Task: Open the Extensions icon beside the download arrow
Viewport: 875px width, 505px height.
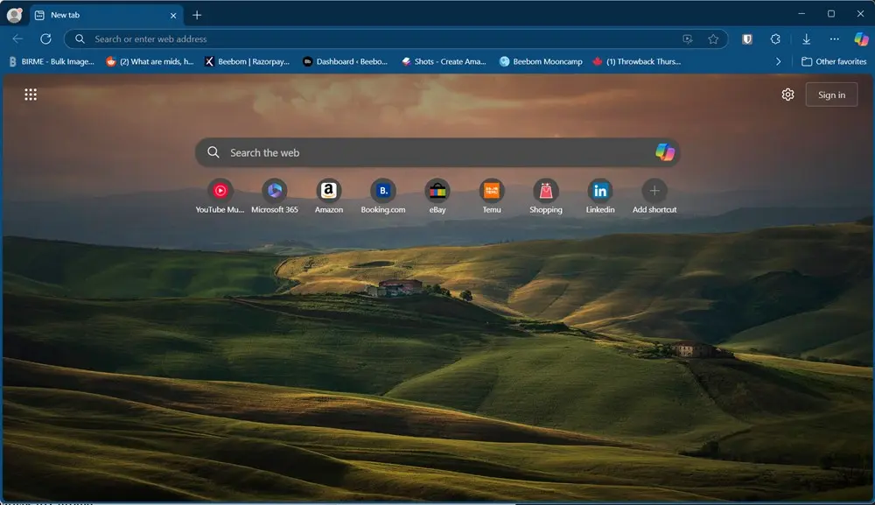Action: click(777, 39)
